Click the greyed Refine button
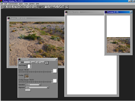 [x=28, y=90]
